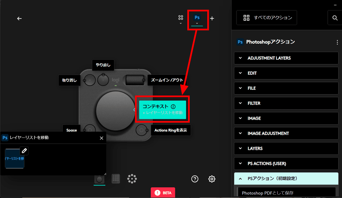Open help via the question mark icon
Screen dimensions: 342x198
195,179
